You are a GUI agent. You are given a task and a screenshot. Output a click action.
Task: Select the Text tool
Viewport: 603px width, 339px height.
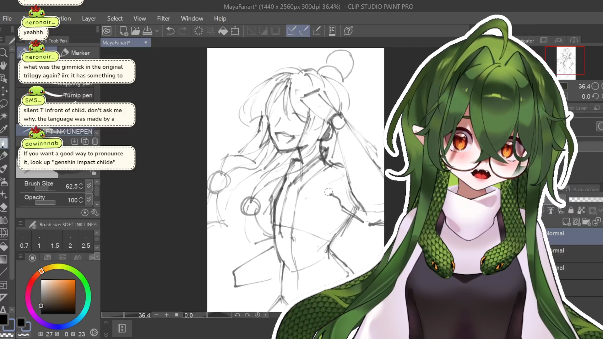coord(3,309)
